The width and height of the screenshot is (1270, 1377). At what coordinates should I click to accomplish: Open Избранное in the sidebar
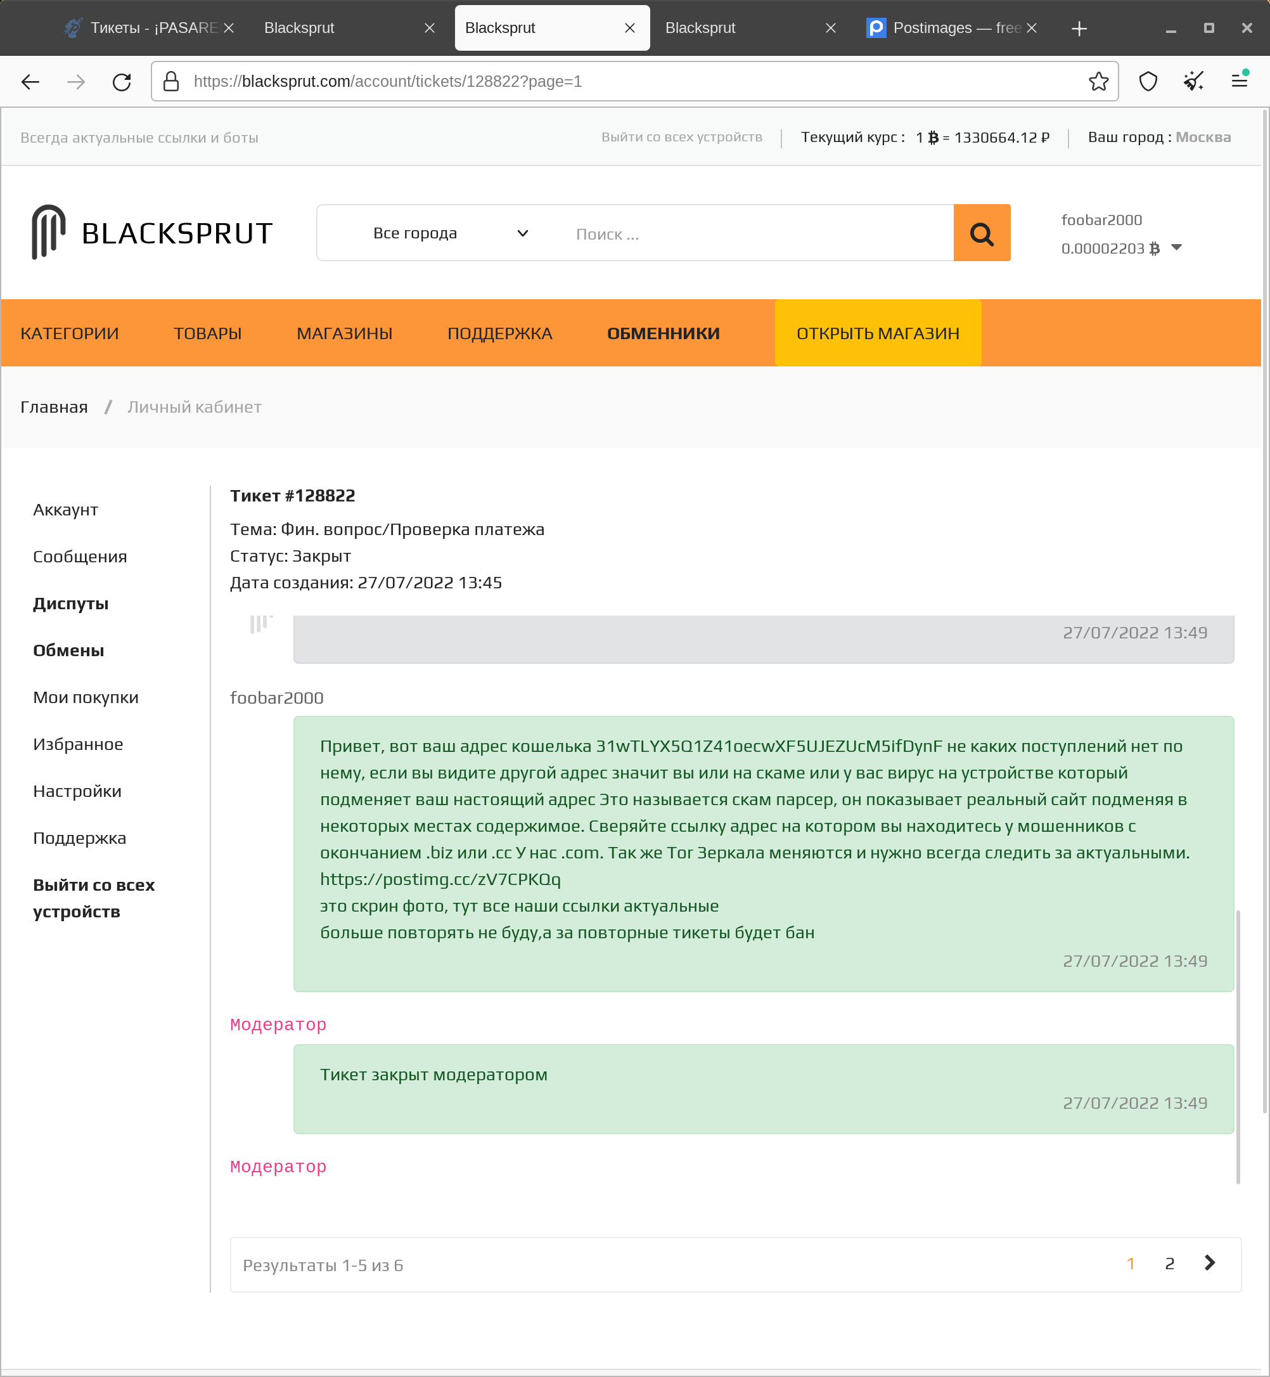point(79,744)
